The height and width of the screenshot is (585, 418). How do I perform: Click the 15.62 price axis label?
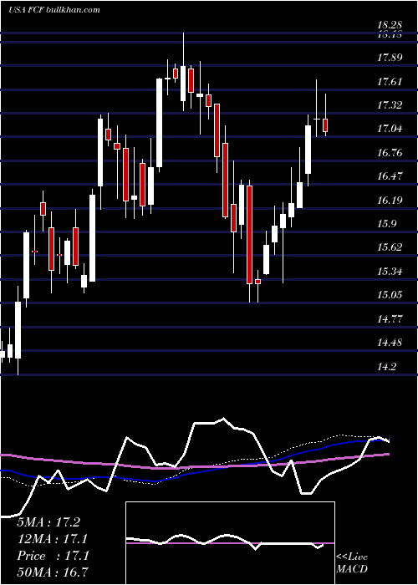(390, 247)
